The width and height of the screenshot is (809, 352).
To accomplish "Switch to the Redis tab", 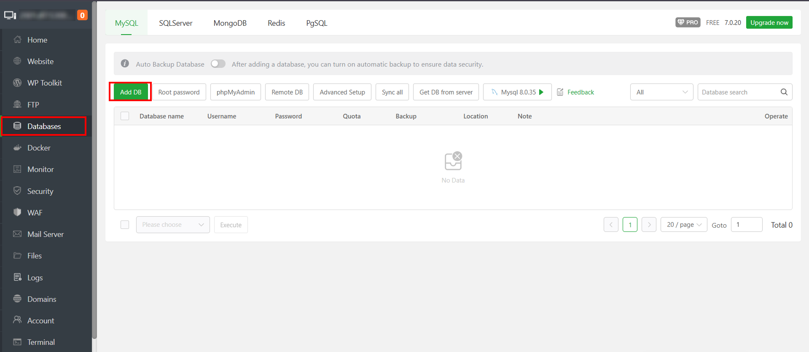I will click(x=276, y=23).
